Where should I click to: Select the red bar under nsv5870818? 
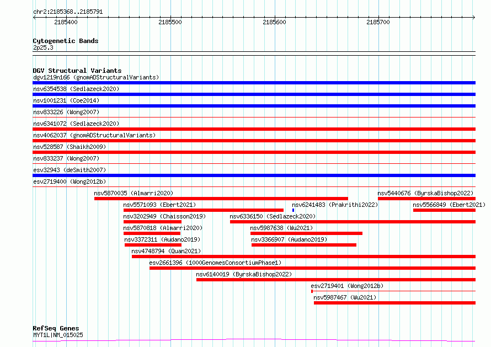[152, 233]
